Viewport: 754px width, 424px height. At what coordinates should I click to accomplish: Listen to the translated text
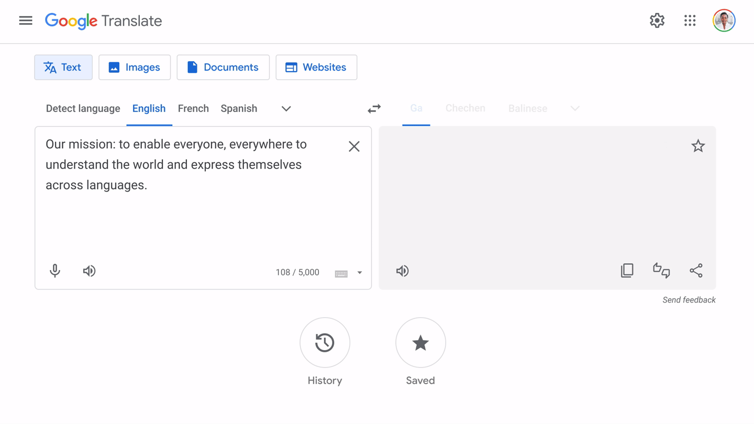click(x=402, y=271)
